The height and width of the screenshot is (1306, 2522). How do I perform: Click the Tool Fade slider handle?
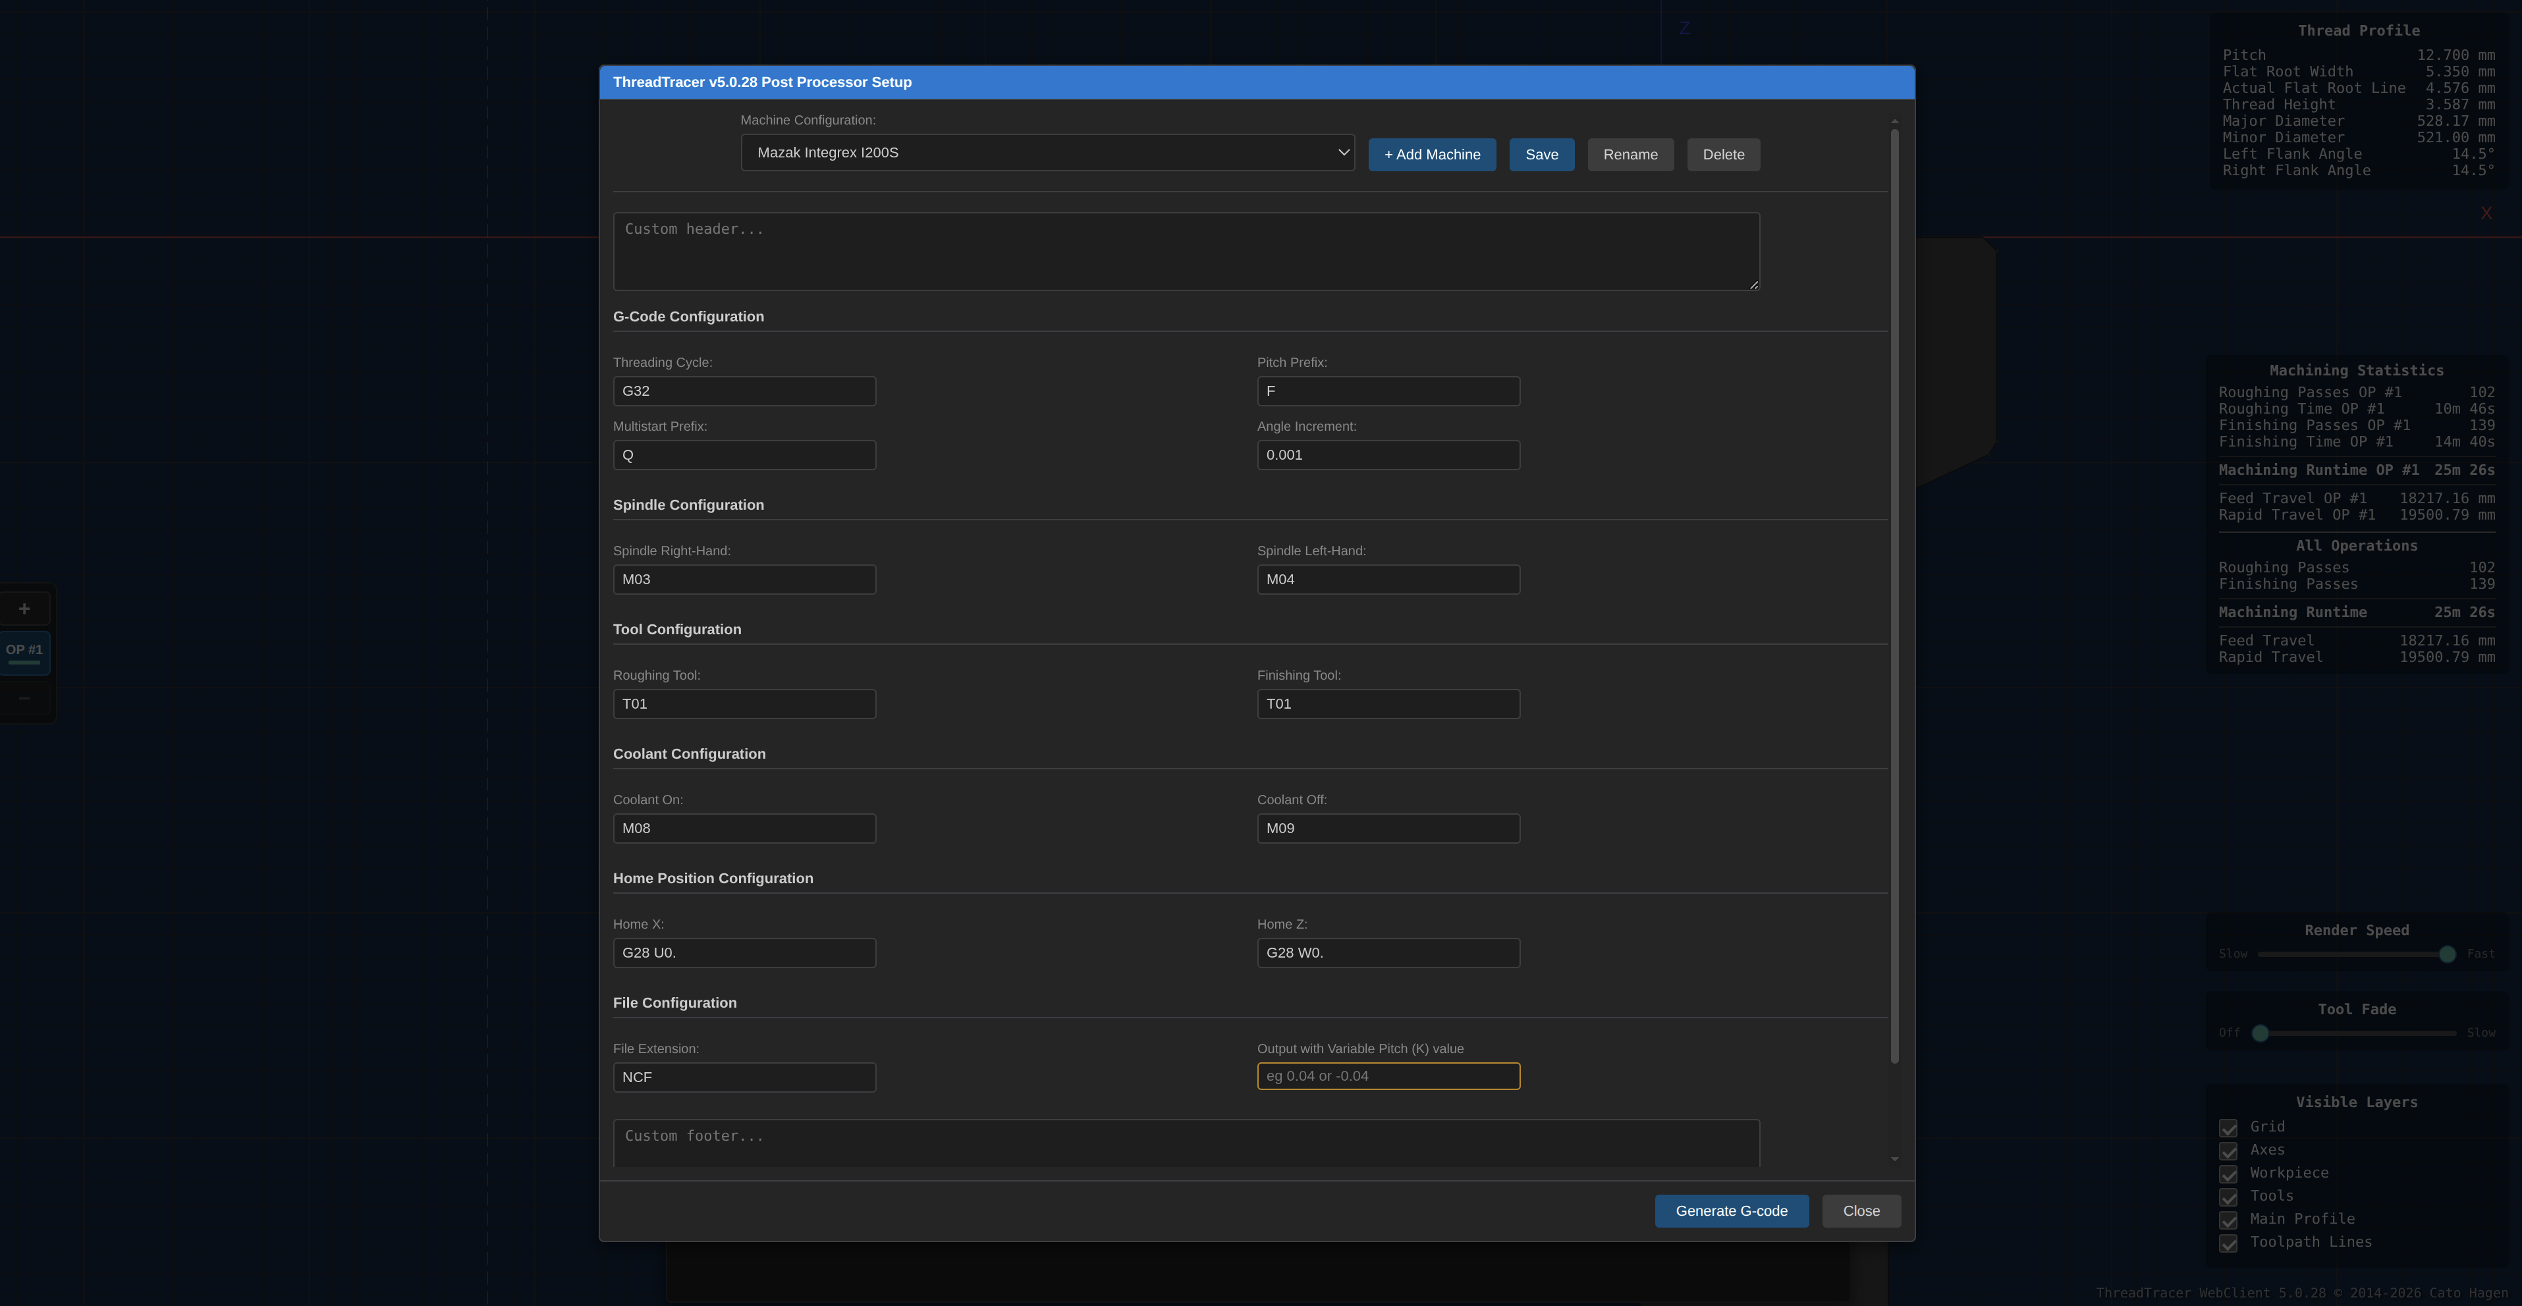pos(2260,1033)
